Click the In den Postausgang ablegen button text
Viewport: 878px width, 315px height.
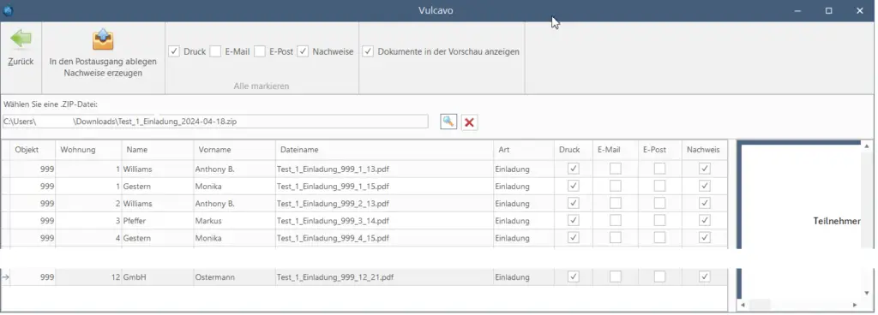click(x=103, y=62)
